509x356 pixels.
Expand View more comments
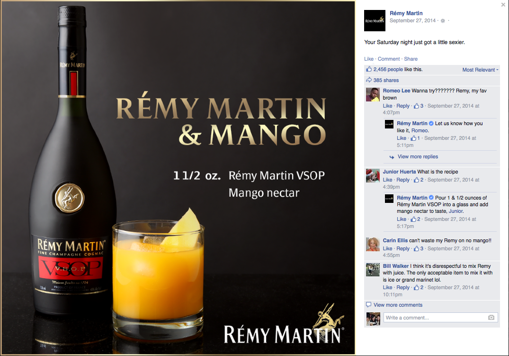pyautogui.click(x=398, y=305)
